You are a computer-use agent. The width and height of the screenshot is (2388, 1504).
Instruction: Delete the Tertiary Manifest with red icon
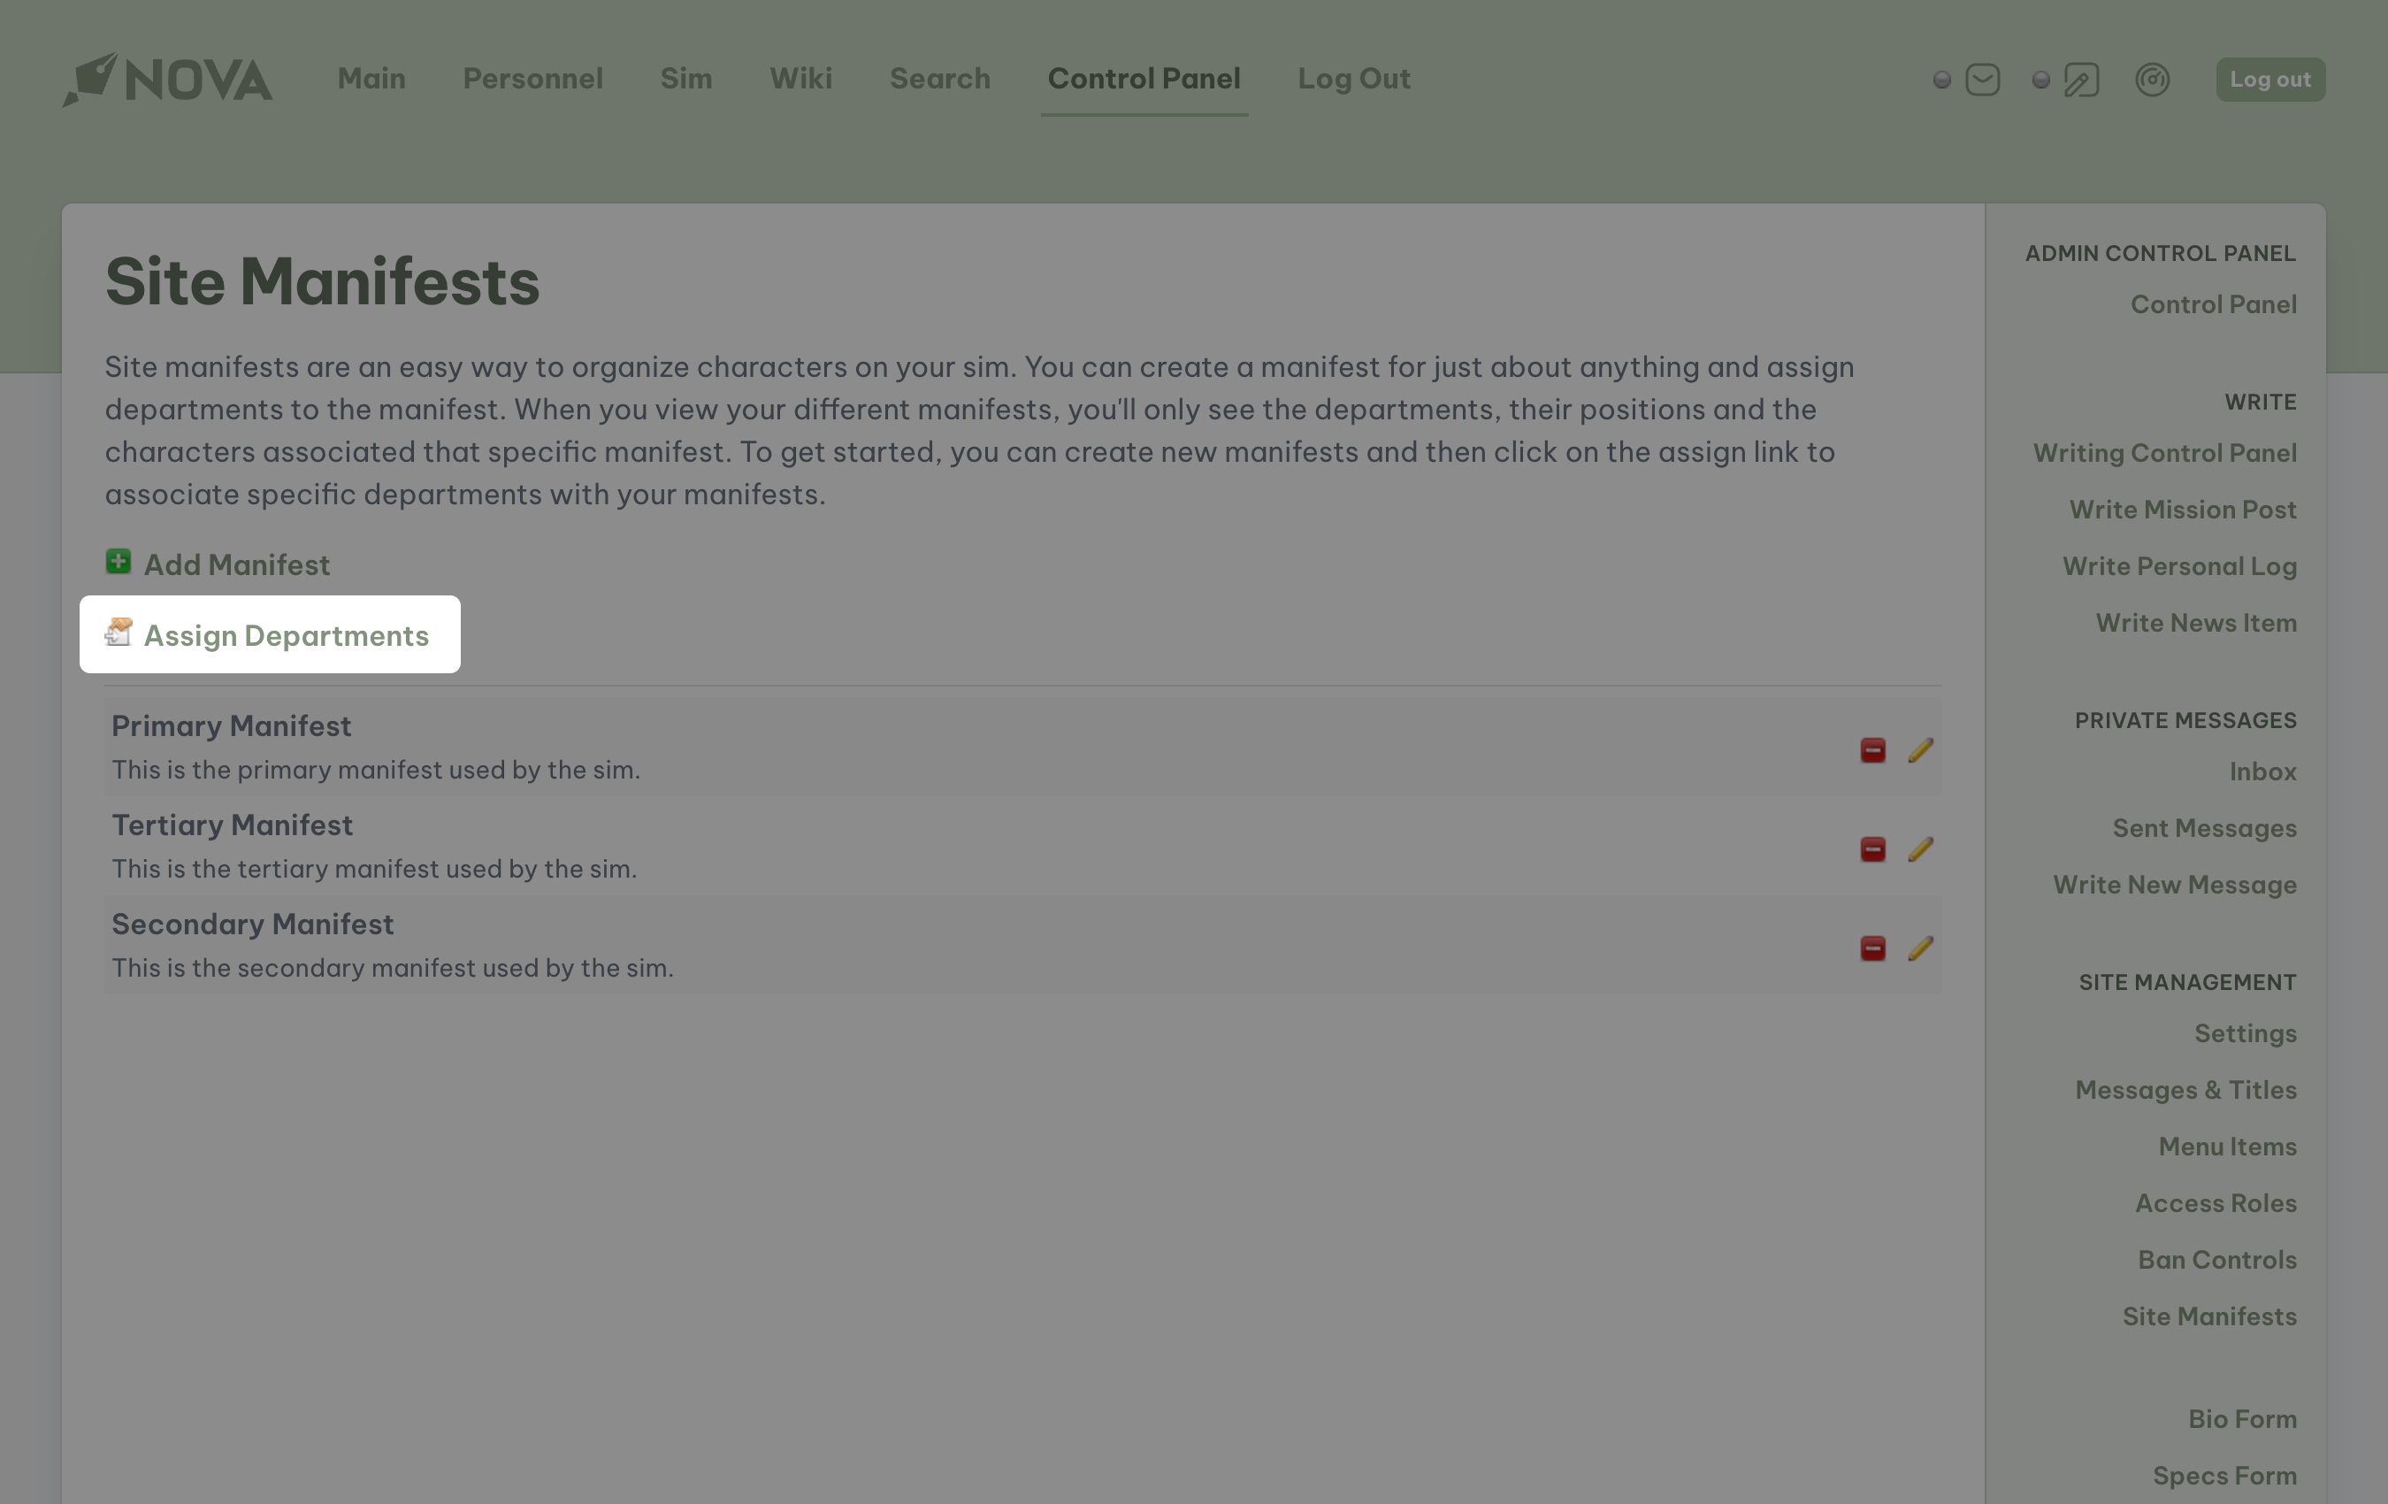[1872, 849]
